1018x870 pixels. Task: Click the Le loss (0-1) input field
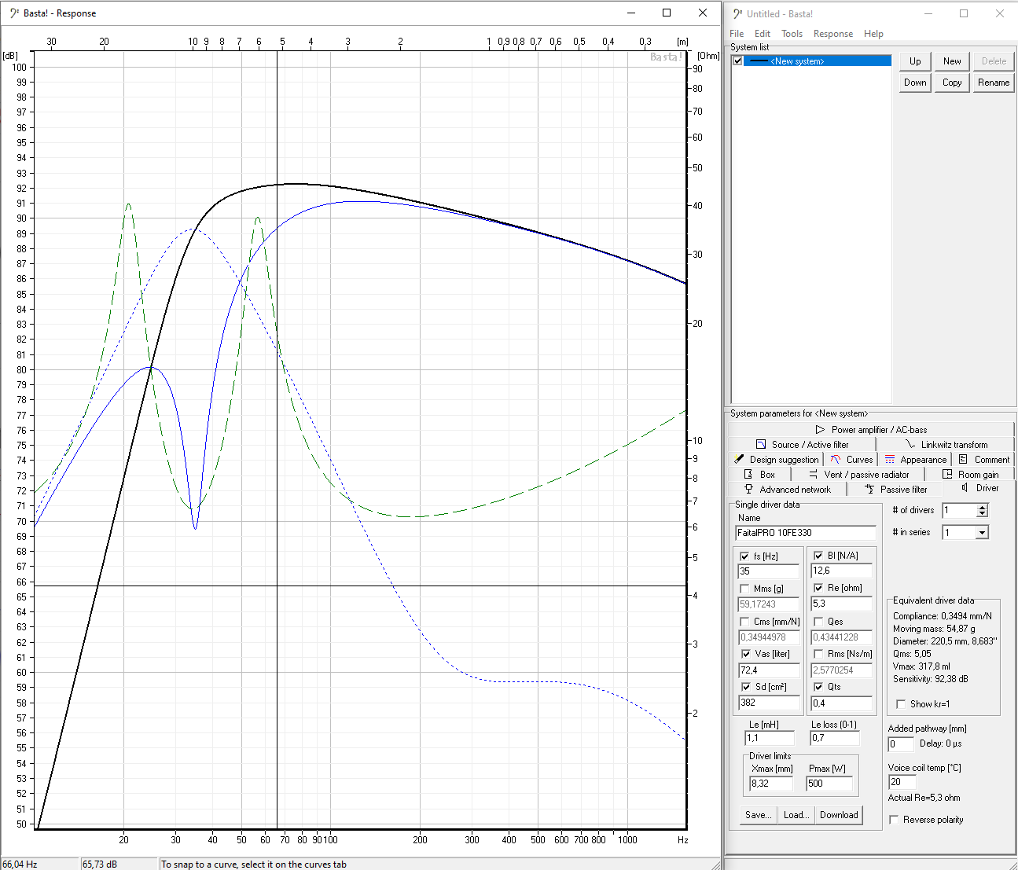click(835, 738)
